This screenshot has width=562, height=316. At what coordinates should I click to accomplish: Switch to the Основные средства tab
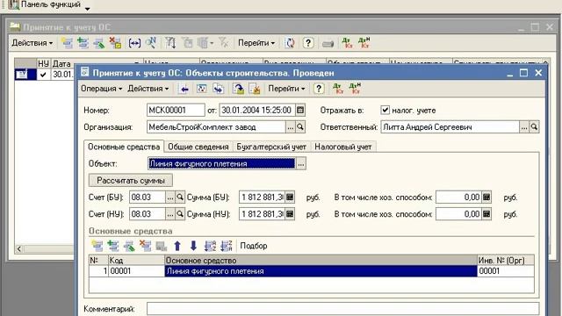pos(124,147)
